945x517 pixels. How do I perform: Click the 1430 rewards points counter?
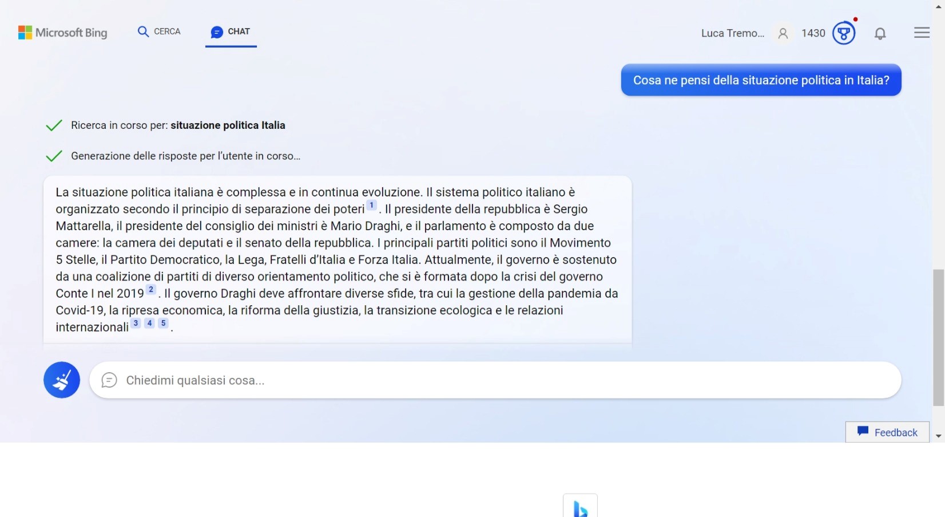tap(813, 33)
